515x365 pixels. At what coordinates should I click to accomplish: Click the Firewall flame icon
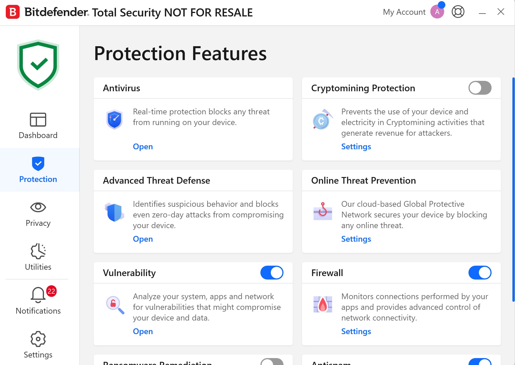(x=323, y=304)
